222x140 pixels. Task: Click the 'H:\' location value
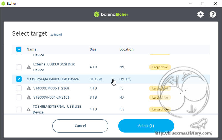point(122,97)
